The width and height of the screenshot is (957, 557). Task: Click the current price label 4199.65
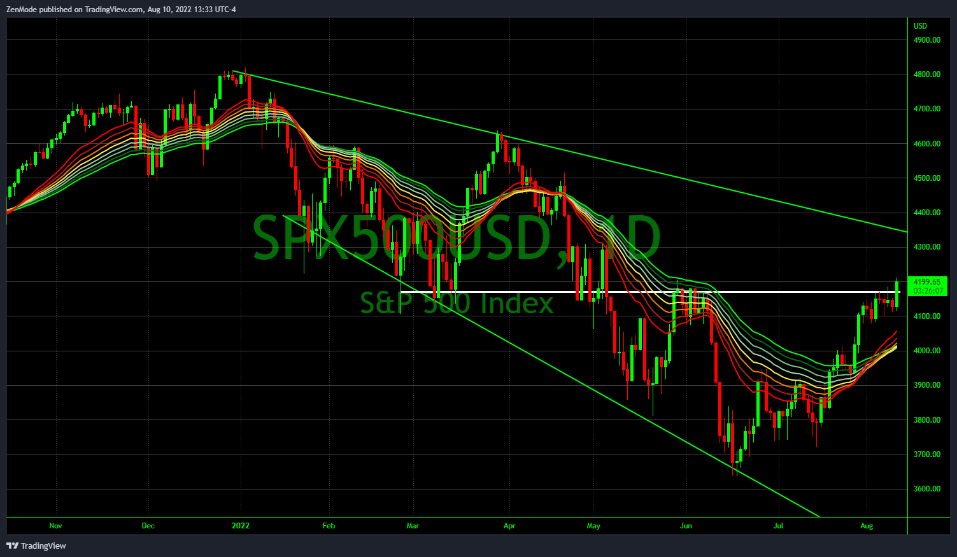(x=927, y=282)
